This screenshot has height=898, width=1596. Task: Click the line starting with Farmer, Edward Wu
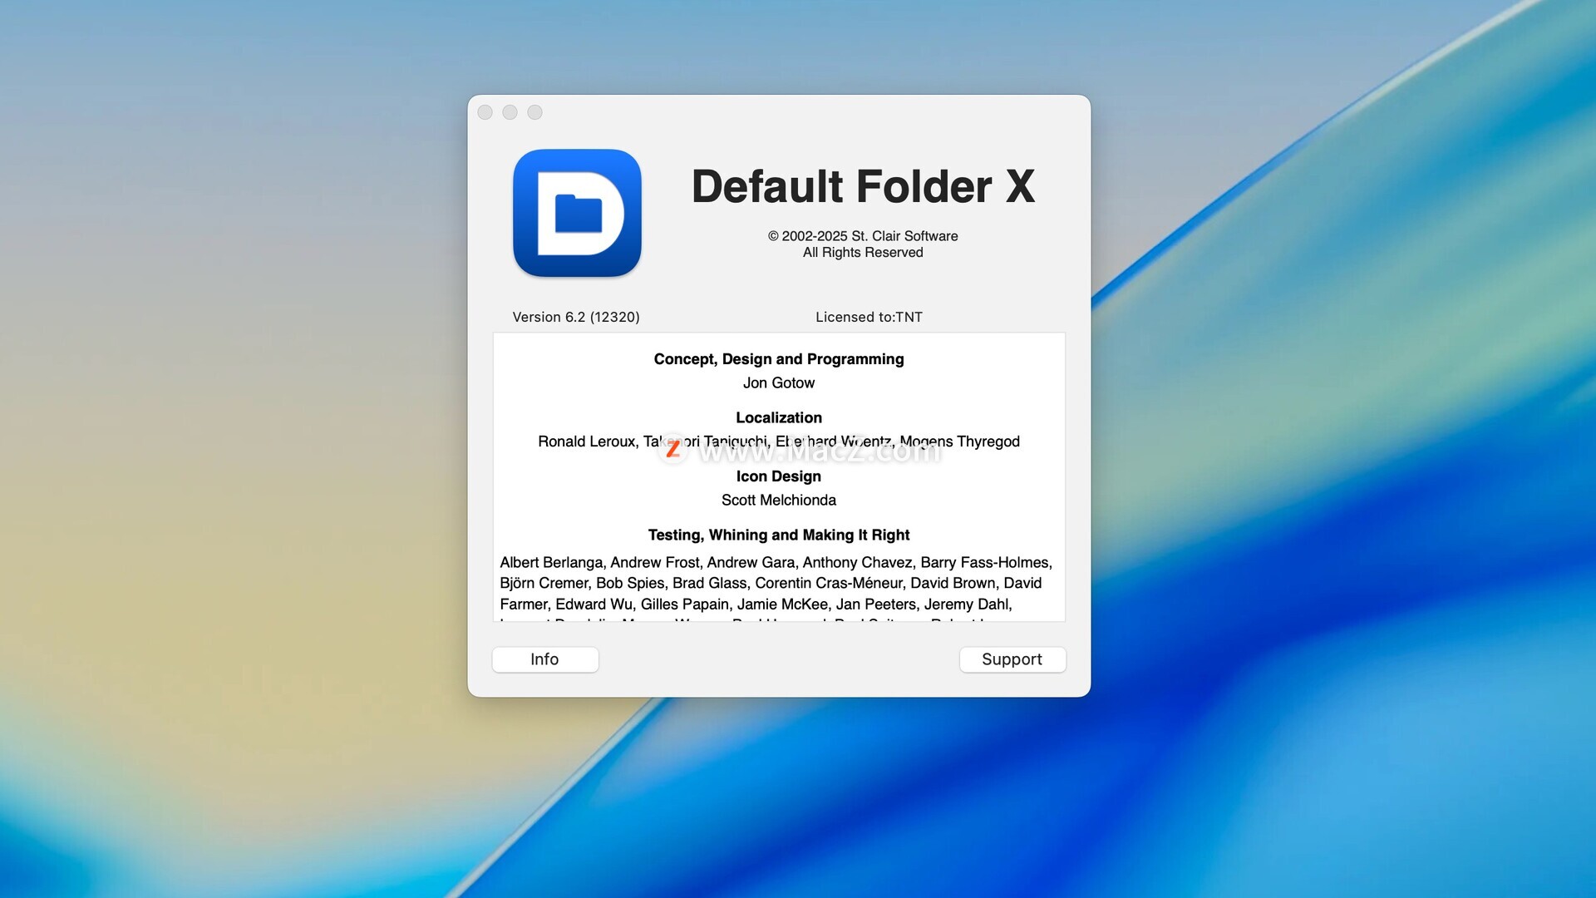point(756,604)
